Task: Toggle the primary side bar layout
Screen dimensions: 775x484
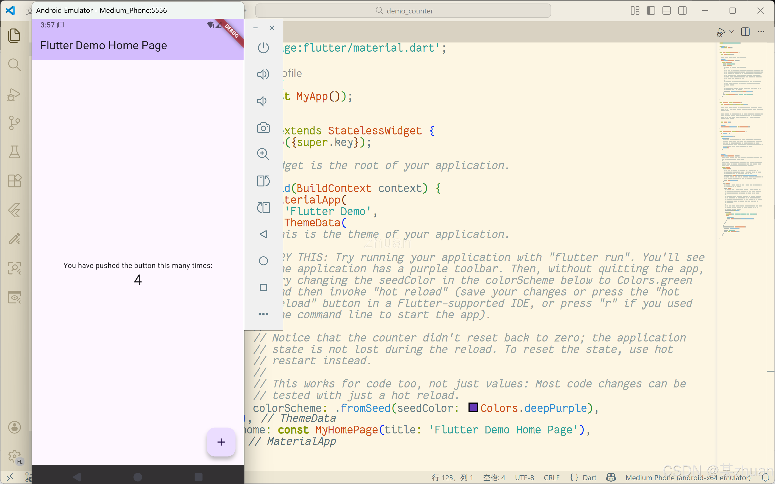Action: click(651, 10)
